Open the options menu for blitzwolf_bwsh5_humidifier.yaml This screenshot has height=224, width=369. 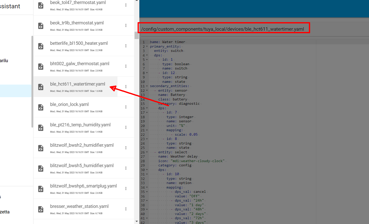point(126,168)
